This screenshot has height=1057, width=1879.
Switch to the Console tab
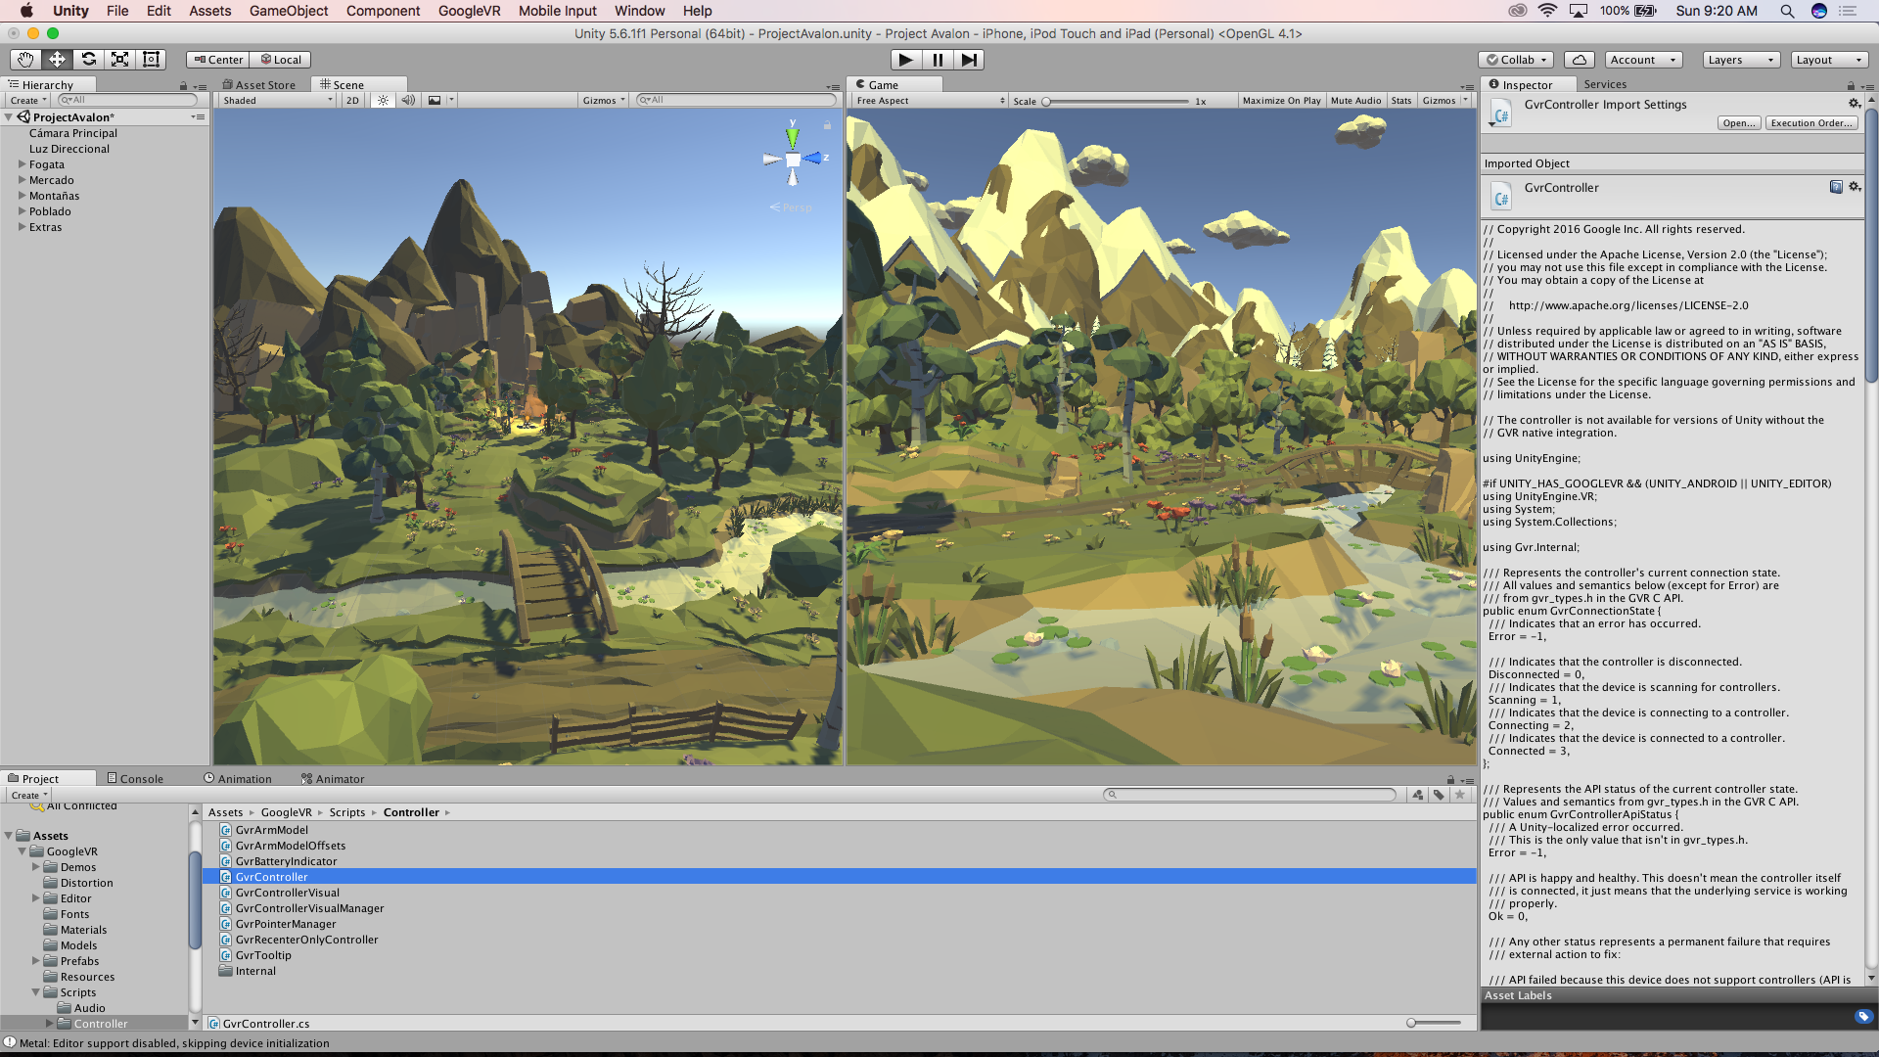pos(135,779)
